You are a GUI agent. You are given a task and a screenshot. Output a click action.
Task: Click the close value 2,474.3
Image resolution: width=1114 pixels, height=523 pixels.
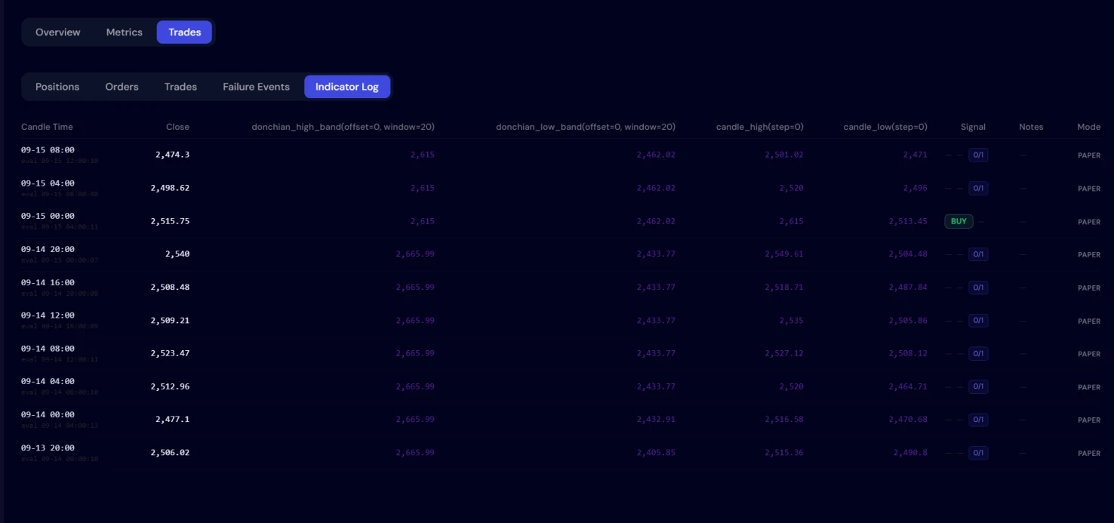tap(173, 155)
